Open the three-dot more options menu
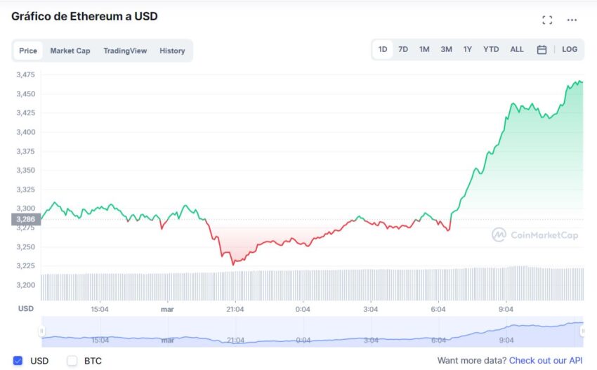 coord(572,20)
